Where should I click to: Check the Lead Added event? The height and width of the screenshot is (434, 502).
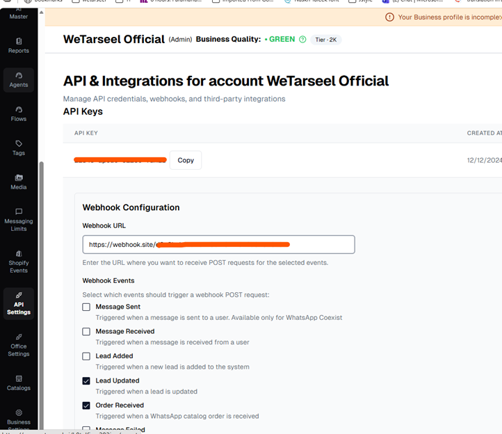pos(86,356)
